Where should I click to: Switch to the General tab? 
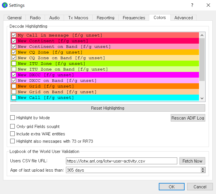(x=14, y=18)
